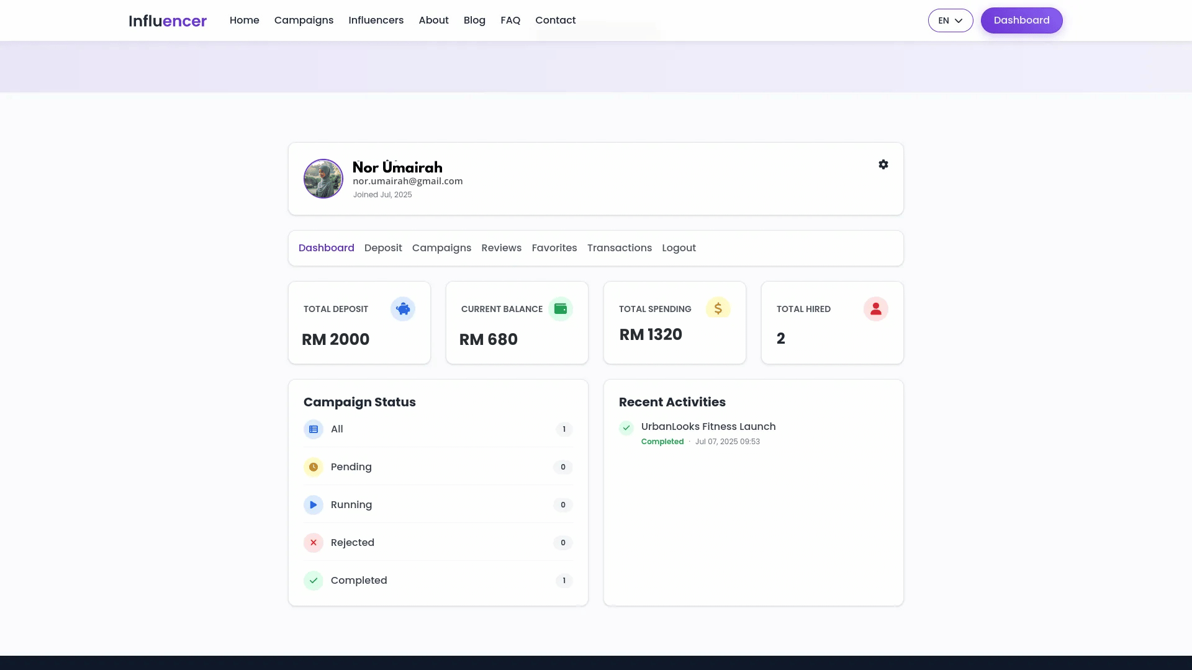This screenshot has width=1192, height=670.
Task: Click the blue Running play icon
Action: pyautogui.click(x=314, y=505)
